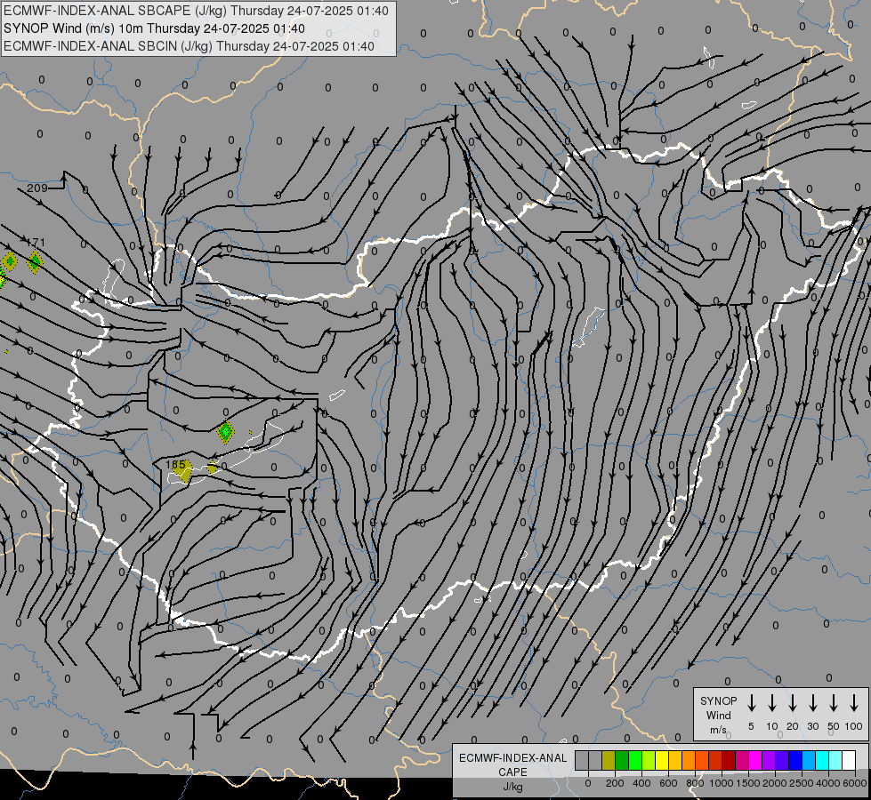Screen dimensions: 871x800
Task: Click the 100 m/s wind arrow in legend
Action: click(854, 703)
